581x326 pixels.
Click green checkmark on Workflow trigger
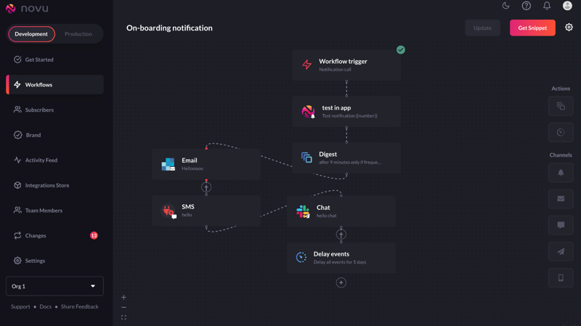(x=401, y=49)
